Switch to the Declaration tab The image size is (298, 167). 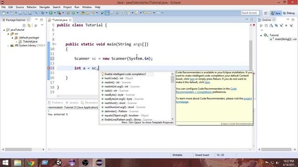(x=89, y=103)
